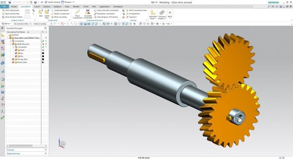Open the No Selection Filter dropdown
Screen dimensions: 293x159
click(x=22, y=24)
